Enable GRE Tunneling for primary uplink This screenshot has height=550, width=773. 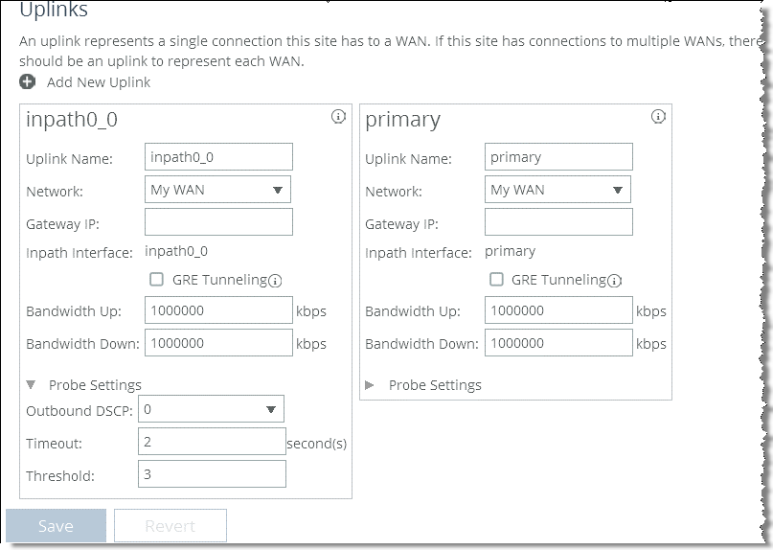pos(496,280)
